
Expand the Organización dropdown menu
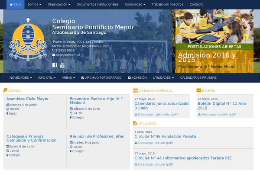click(x=58, y=4)
